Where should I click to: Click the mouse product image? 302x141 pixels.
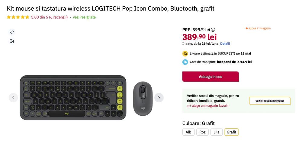tap(143, 99)
